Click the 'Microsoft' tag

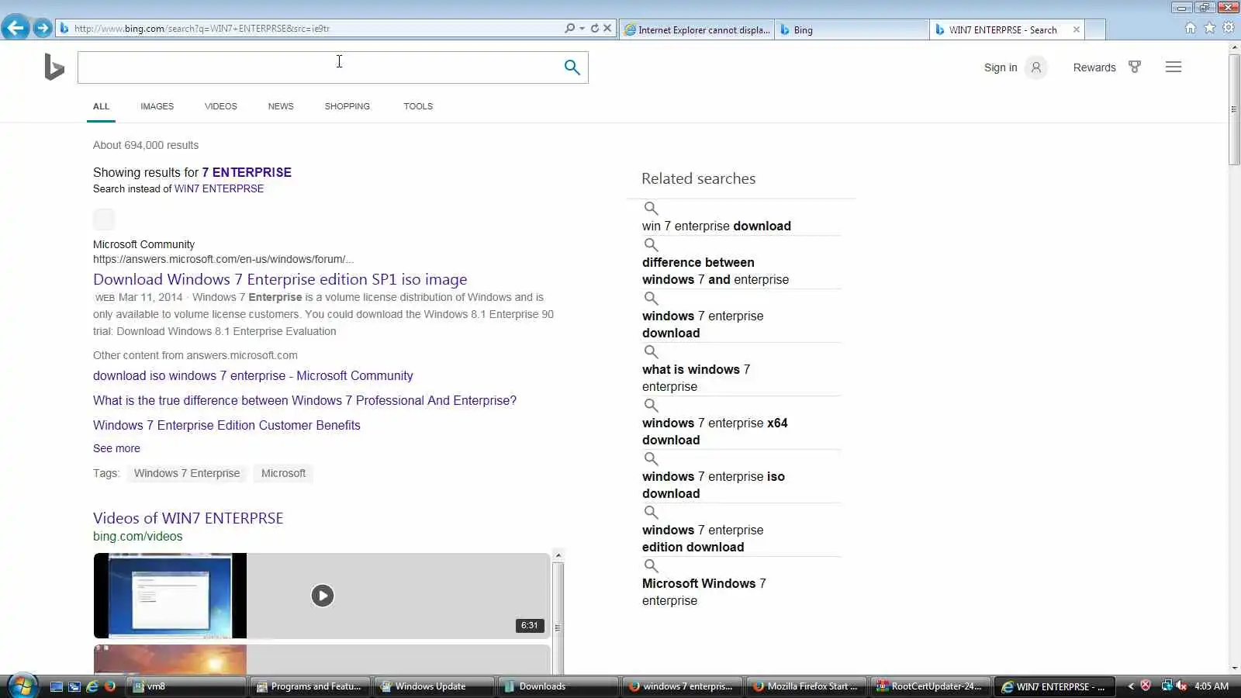(x=283, y=473)
